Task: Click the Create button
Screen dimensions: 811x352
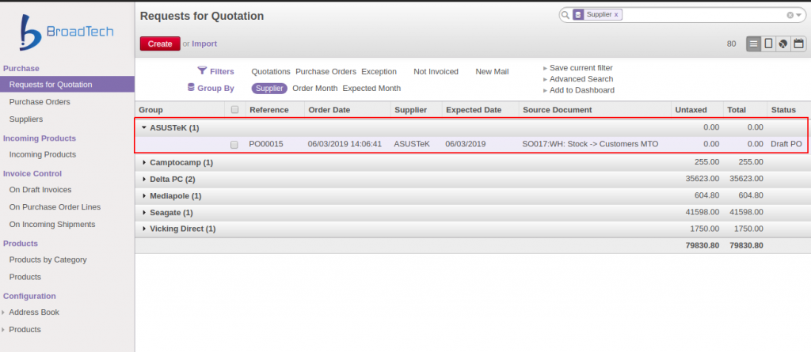Action: (160, 44)
